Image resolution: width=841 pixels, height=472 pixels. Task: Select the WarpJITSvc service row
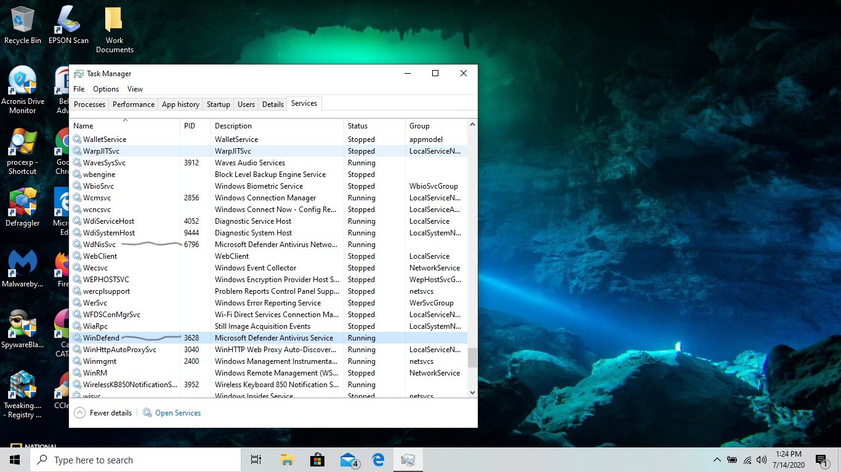click(268, 151)
